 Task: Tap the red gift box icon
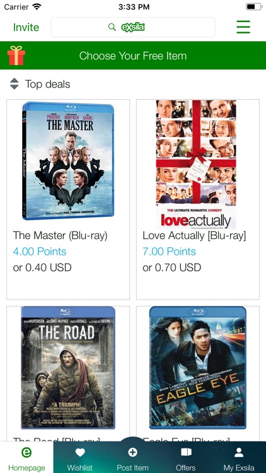[x=16, y=55]
